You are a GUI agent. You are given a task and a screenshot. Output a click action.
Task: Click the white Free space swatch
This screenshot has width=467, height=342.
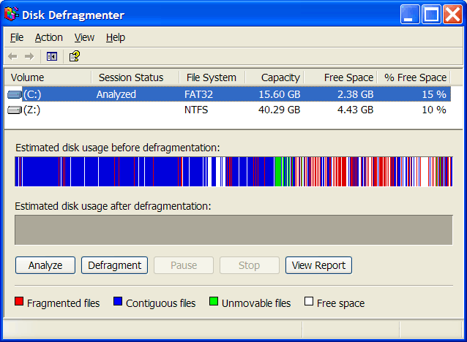[309, 301]
